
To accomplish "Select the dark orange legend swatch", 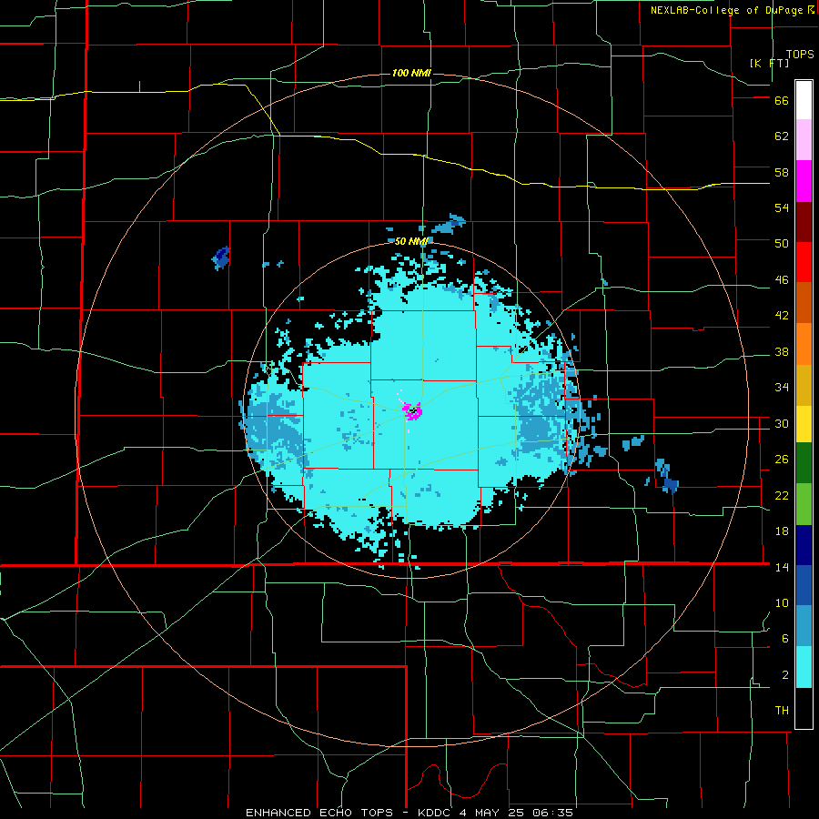I will (804, 303).
